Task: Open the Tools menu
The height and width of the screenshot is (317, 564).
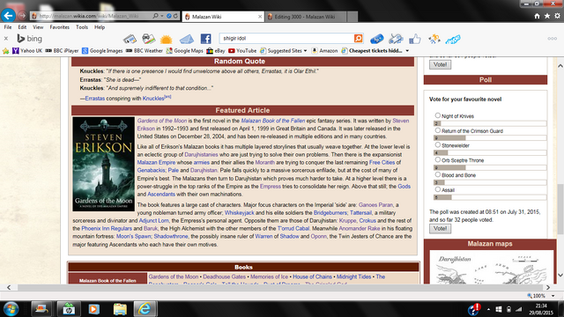Action: click(x=82, y=27)
